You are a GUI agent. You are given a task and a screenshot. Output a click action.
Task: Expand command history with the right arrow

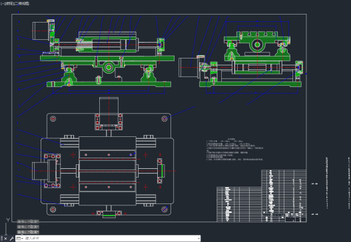(x=198, y=239)
